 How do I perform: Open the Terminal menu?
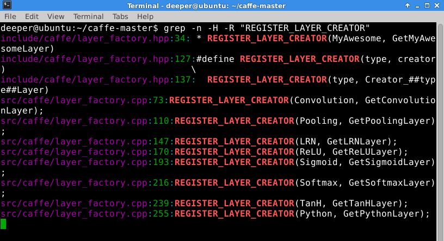click(88, 17)
